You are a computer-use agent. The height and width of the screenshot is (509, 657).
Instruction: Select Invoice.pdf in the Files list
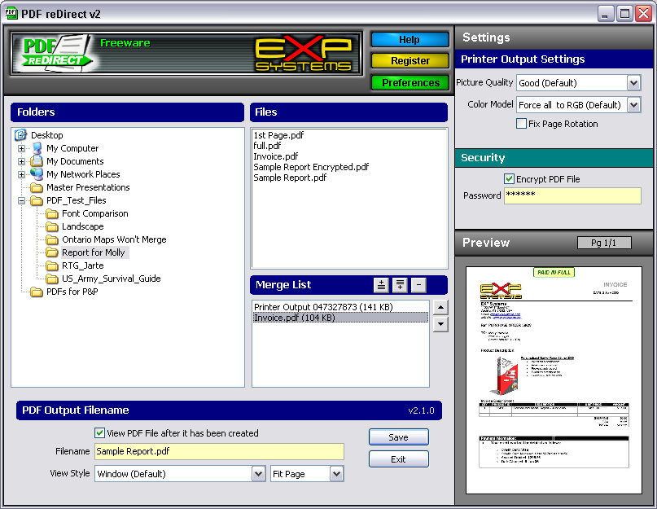pyautogui.click(x=275, y=156)
